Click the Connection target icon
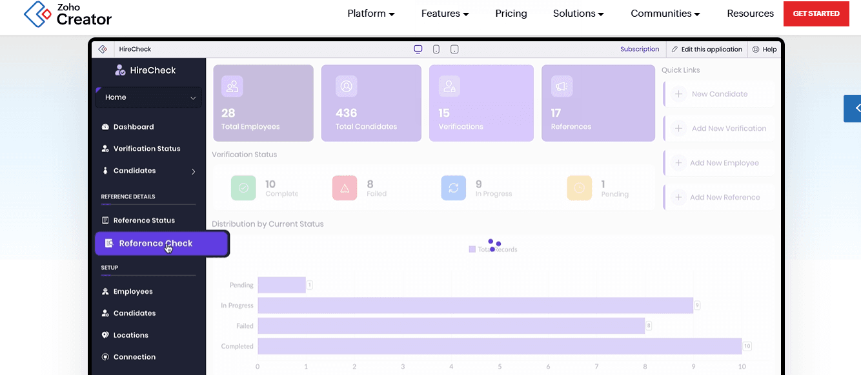The image size is (861, 375). (x=105, y=357)
